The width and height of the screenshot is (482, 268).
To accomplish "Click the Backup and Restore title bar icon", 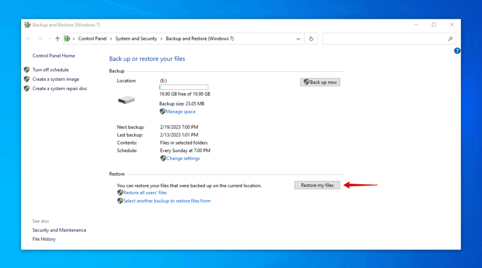I will coord(27,25).
